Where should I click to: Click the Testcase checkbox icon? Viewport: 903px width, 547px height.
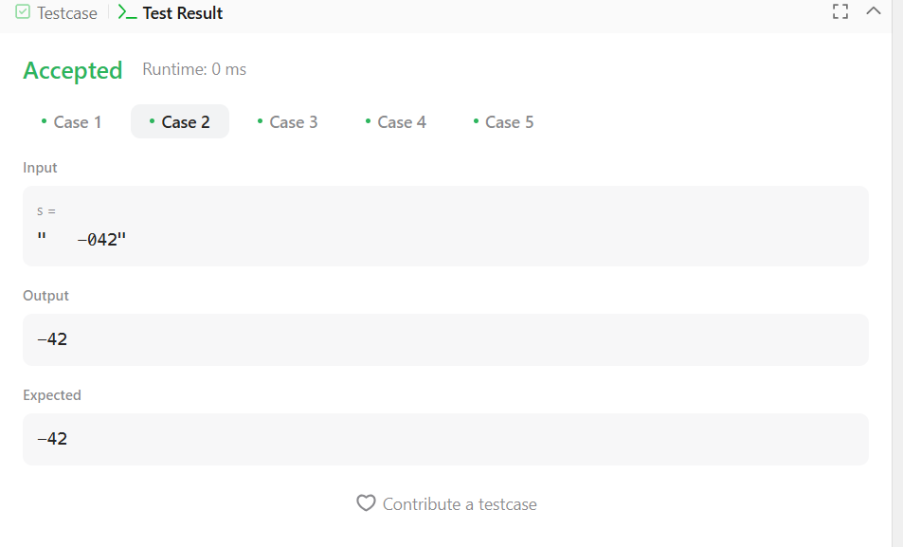click(x=23, y=11)
